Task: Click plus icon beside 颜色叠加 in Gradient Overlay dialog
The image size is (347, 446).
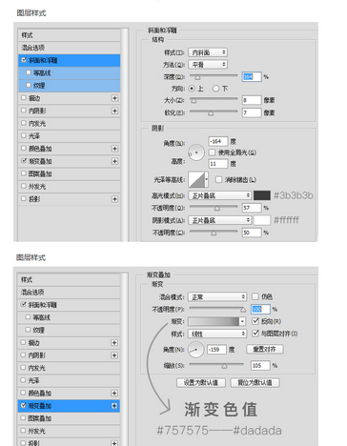Action: 114,394
